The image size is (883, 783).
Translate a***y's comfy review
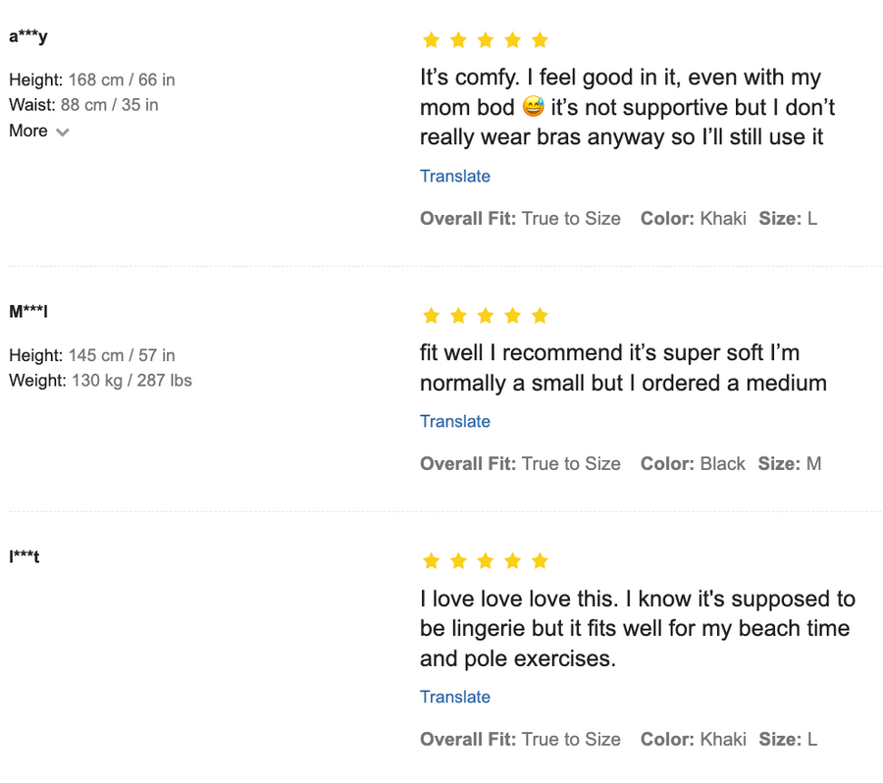455,177
